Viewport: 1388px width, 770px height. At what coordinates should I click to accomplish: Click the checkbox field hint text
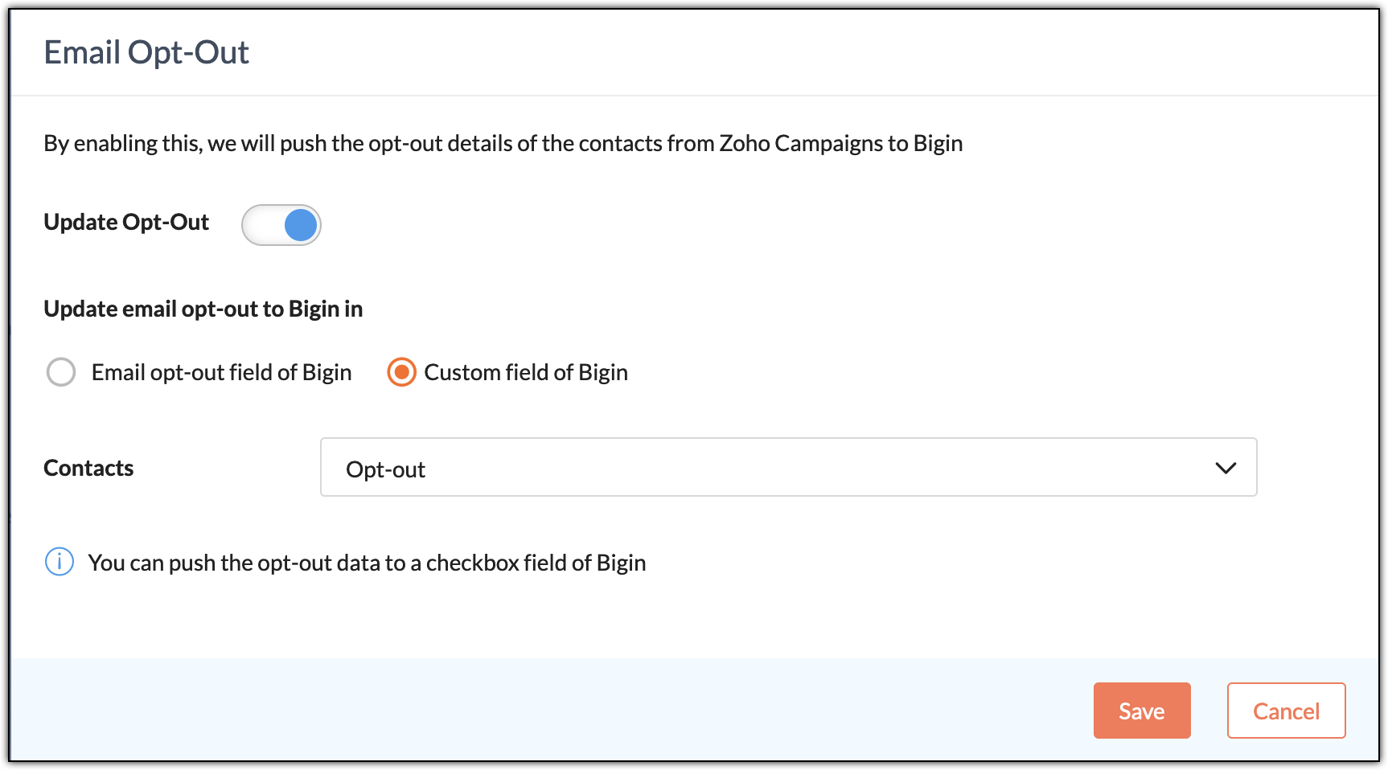(367, 563)
